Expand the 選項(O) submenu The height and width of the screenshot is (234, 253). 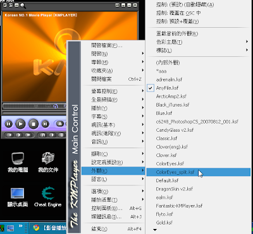[113, 191]
